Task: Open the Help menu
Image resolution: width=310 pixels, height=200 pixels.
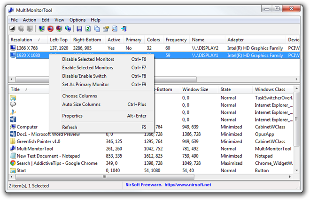Action: [95, 20]
